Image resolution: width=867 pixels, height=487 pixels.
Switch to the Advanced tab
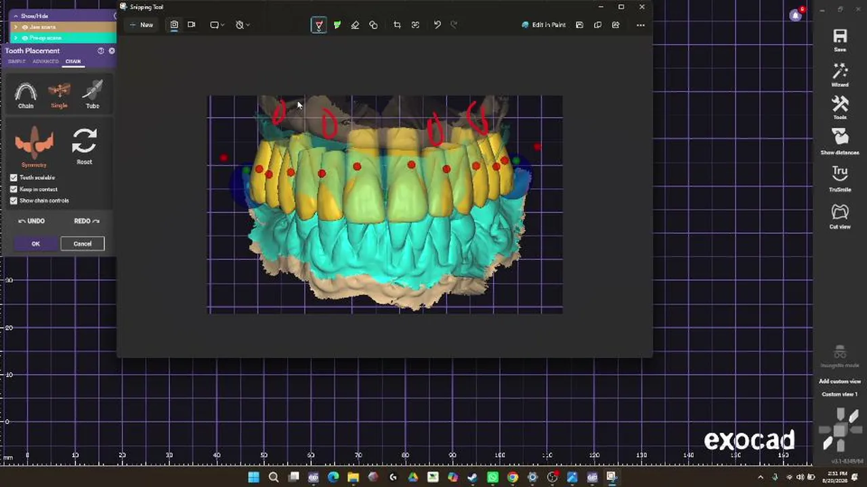(45, 62)
